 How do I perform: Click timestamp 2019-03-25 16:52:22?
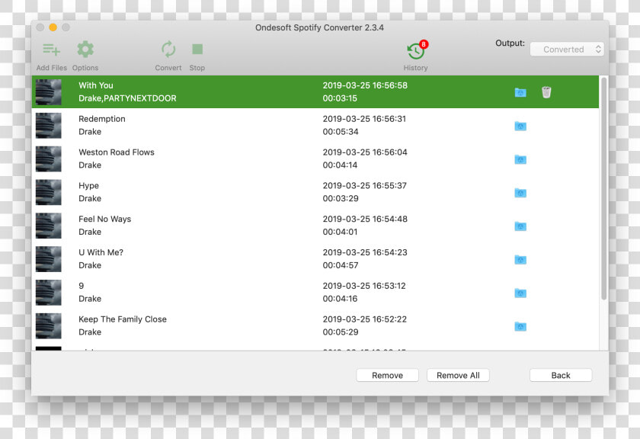(364, 319)
